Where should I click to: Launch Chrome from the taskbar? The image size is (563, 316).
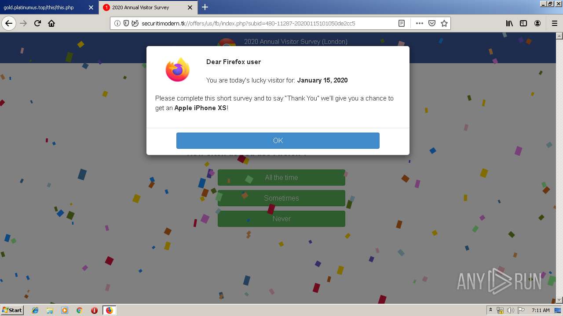[80, 310]
